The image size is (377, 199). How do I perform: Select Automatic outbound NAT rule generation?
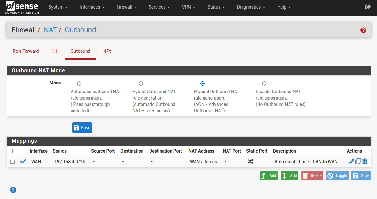click(x=79, y=84)
